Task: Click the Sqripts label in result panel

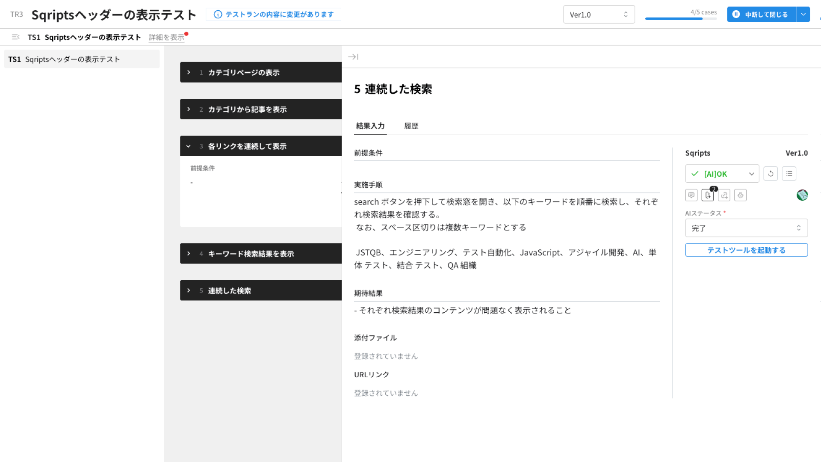Action: pyautogui.click(x=698, y=153)
